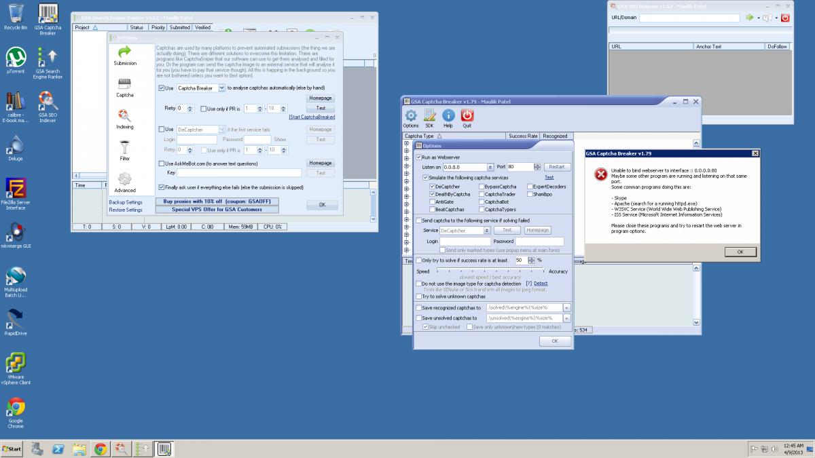815x458 pixels.
Task: Open PowerShell from the taskbar
Action: pyautogui.click(x=58, y=449)
